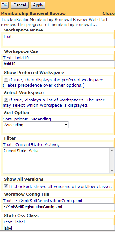Viewport: 115px width, 232px height.
Task: Uncheck the Select Workspace checkbox
Action: 6,100
